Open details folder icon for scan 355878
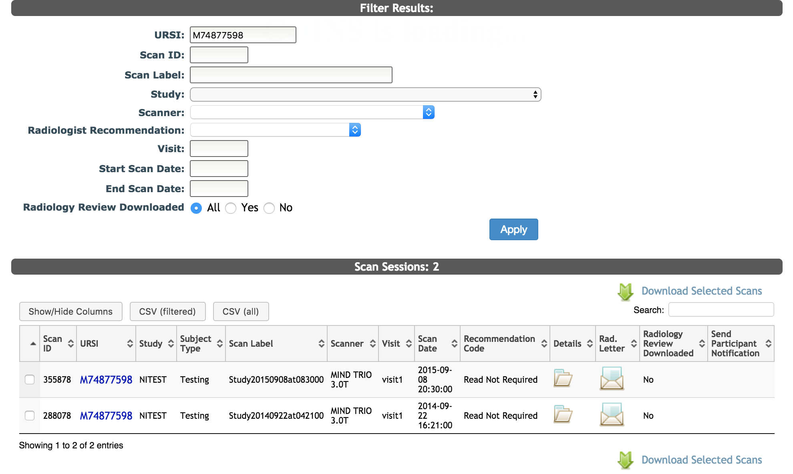Screen dimensions: 793x474 pos(563,378)
